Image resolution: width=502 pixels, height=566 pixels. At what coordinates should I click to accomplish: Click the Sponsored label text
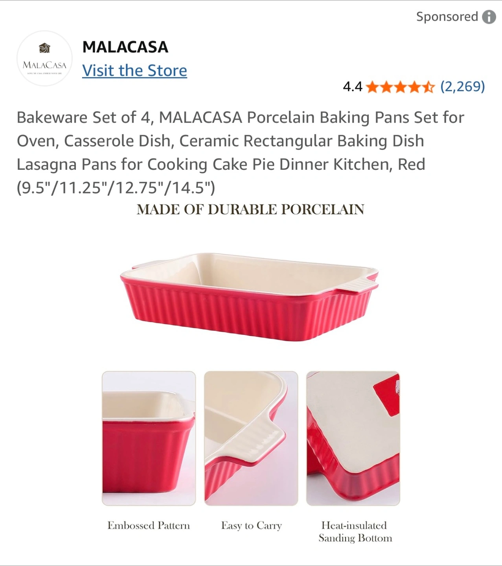[447, 17]
